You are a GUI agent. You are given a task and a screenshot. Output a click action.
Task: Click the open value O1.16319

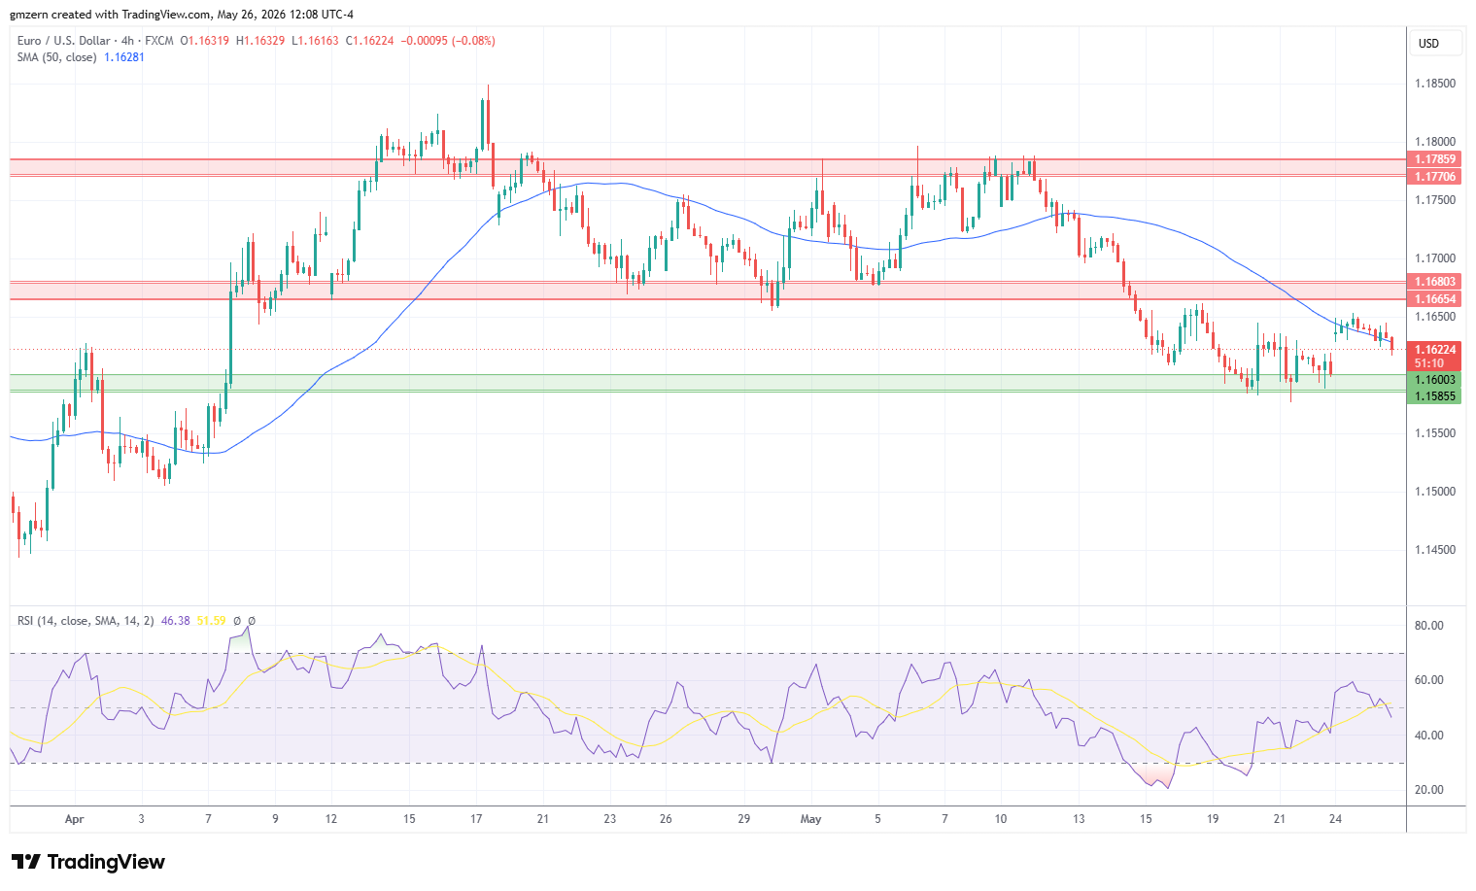point(205,41)
